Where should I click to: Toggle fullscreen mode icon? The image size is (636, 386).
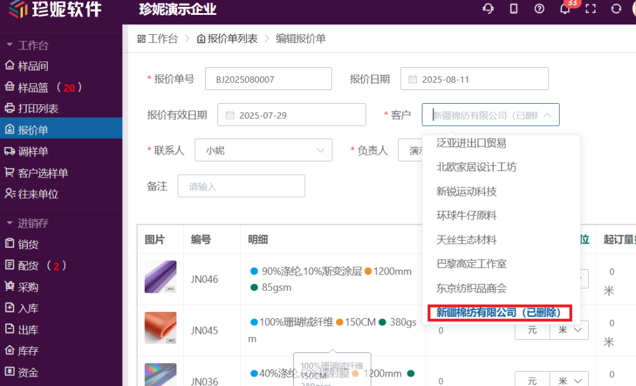591,9
